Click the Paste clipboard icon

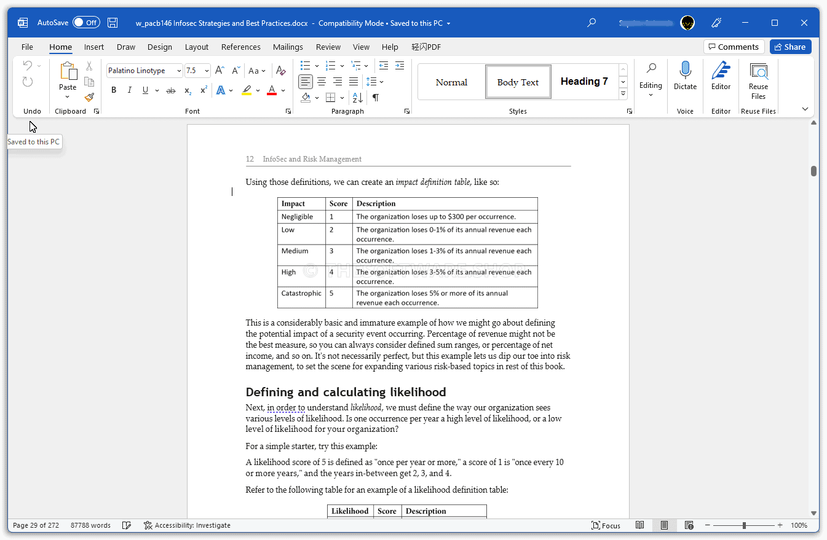tap(68, 71)
